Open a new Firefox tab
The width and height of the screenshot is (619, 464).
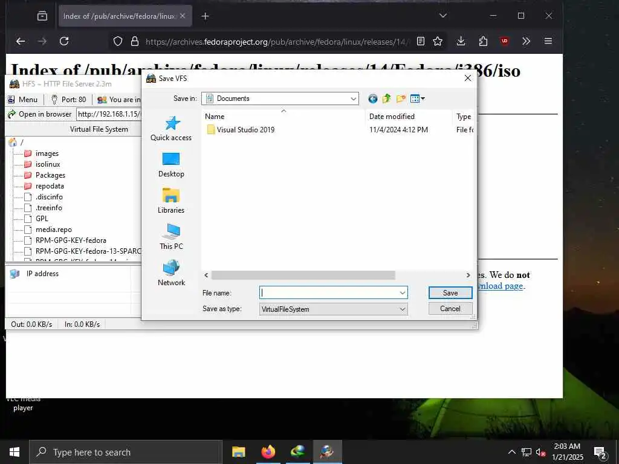point(206,16)
